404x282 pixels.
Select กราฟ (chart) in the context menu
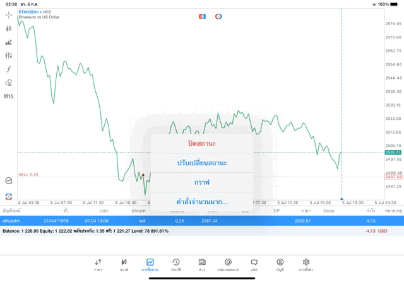click(202, 182)
